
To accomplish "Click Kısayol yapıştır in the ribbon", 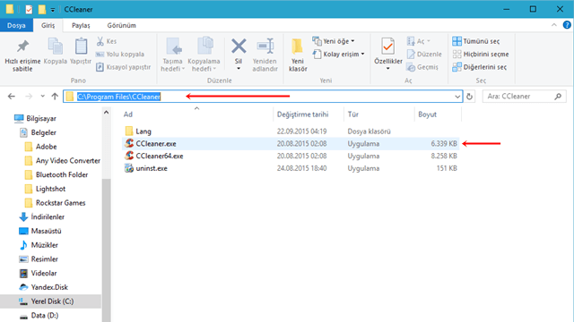I will click(124, 67).
